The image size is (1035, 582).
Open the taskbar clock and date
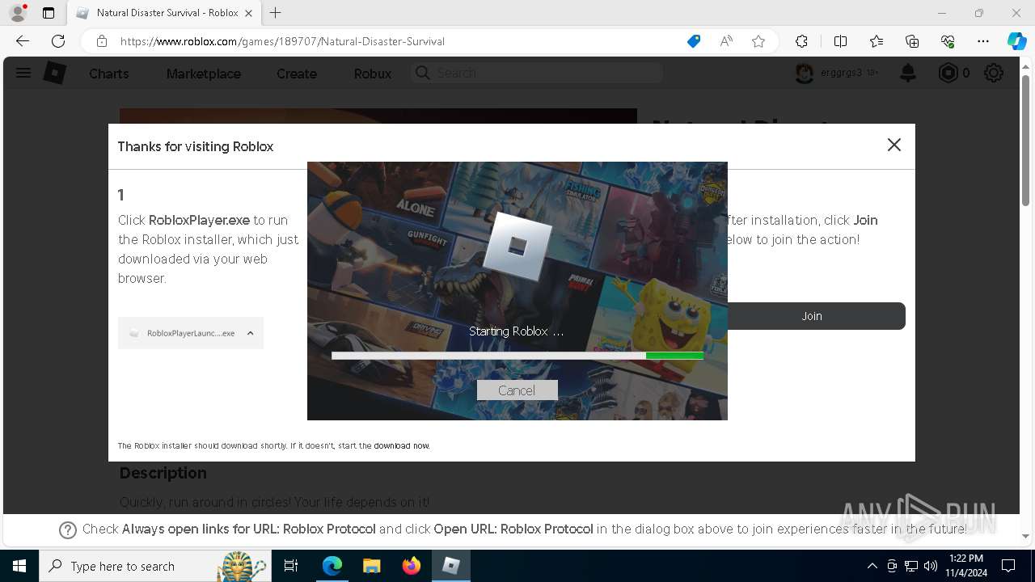[965, 566]
